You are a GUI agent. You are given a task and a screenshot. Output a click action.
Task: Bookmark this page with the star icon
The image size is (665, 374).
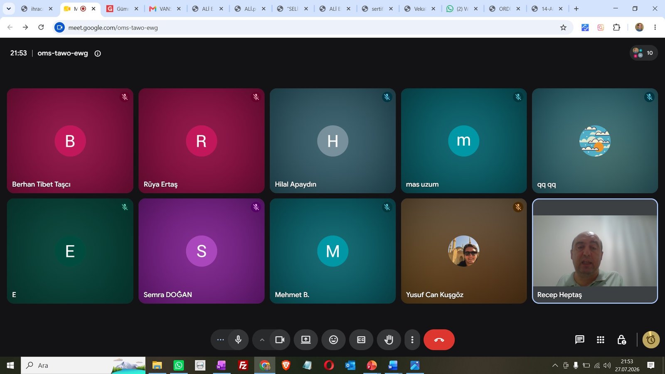tap(563, 27)
